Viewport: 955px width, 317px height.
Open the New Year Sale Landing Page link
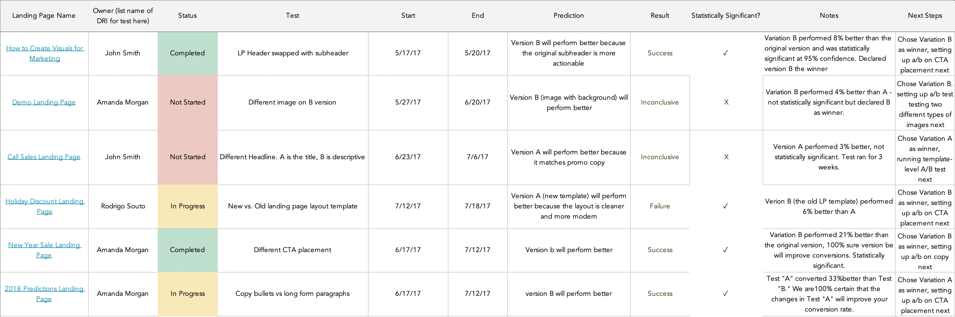coord(44,250)
